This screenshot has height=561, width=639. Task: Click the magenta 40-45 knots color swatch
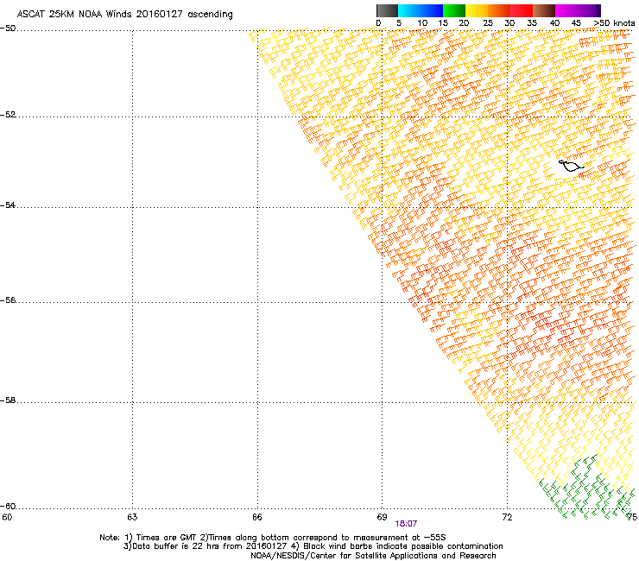click(566, 10)
